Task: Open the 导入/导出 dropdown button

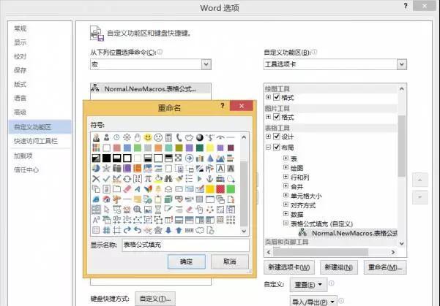Action: point(313,302)
